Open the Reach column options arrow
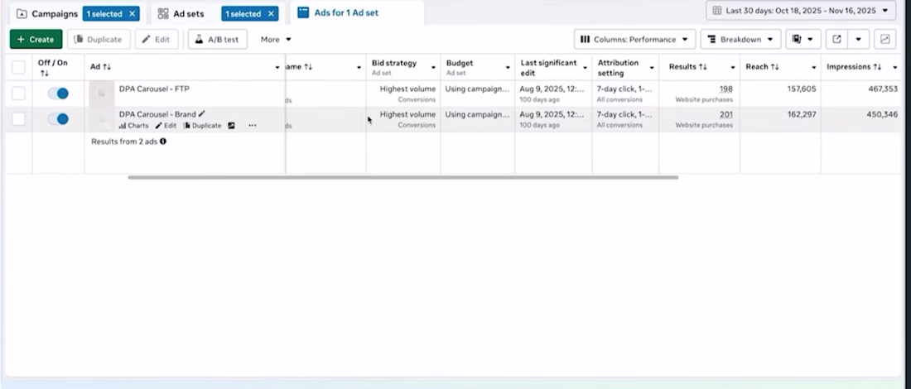This screenshot has height=389, width=911. [x=814, y=68]
